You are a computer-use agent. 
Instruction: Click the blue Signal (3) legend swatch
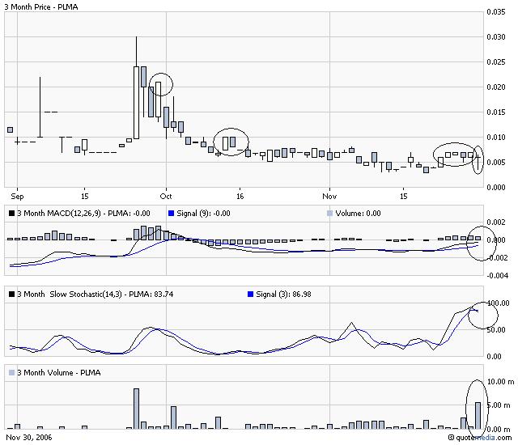point(250,295)
